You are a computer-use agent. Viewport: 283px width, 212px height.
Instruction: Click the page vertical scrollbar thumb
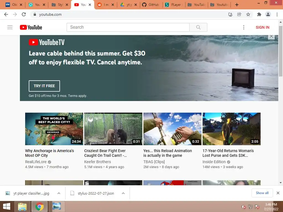(281, 51)
